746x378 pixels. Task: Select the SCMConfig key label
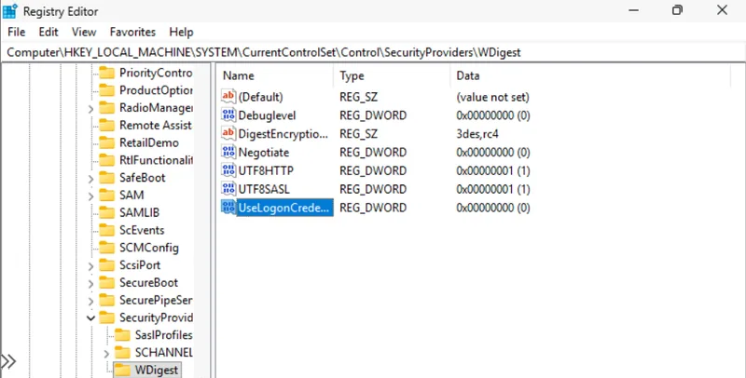[149, 248]
